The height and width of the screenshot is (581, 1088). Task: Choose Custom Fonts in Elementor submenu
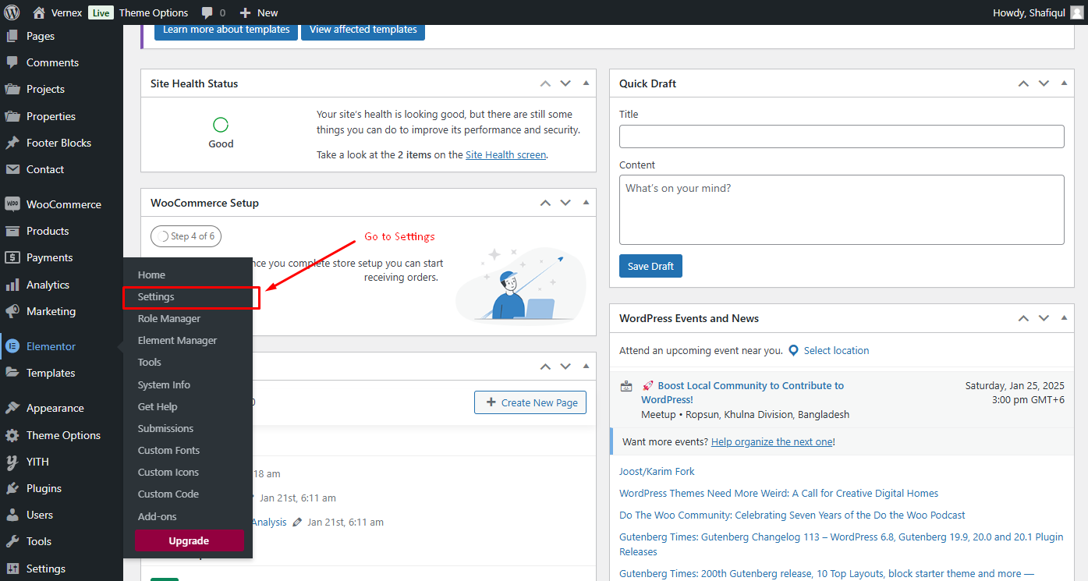point(168,451)
